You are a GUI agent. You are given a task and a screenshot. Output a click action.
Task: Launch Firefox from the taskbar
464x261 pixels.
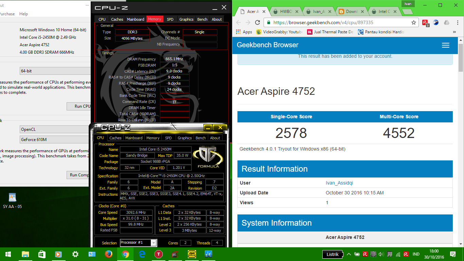[108, 254]
